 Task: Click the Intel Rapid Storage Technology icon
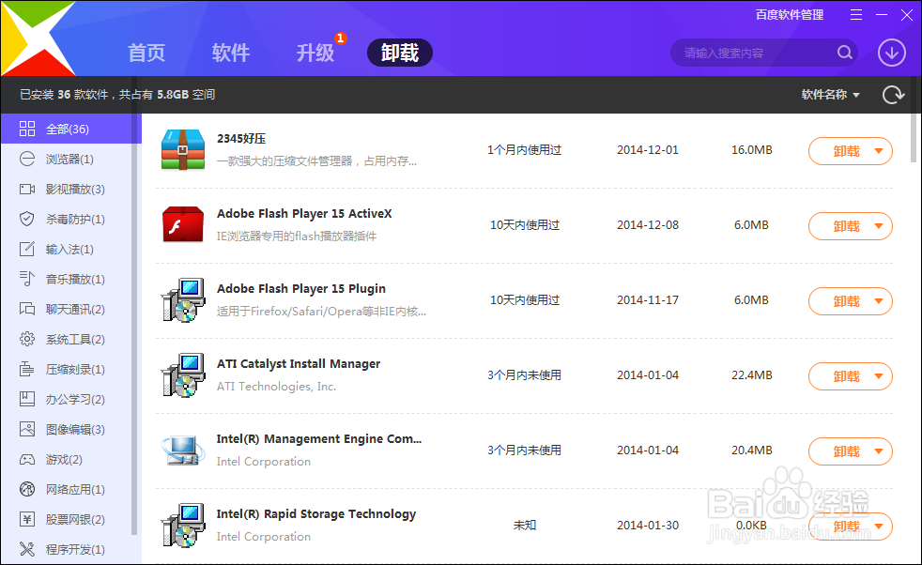pyautogui.click(x=183, y=525)
